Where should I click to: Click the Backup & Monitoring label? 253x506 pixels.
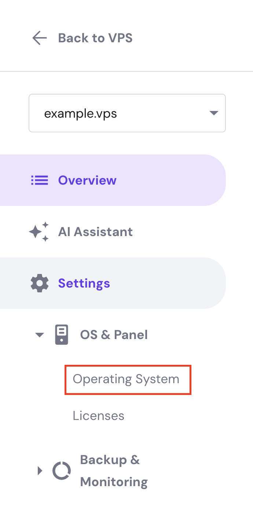[x=114, y=471]
